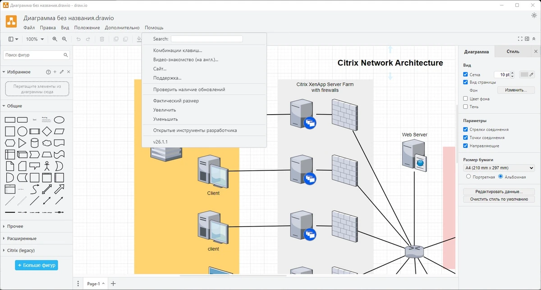Screen dimensions: 541x290
Task: Open the Правка menu
Action: 48,28
